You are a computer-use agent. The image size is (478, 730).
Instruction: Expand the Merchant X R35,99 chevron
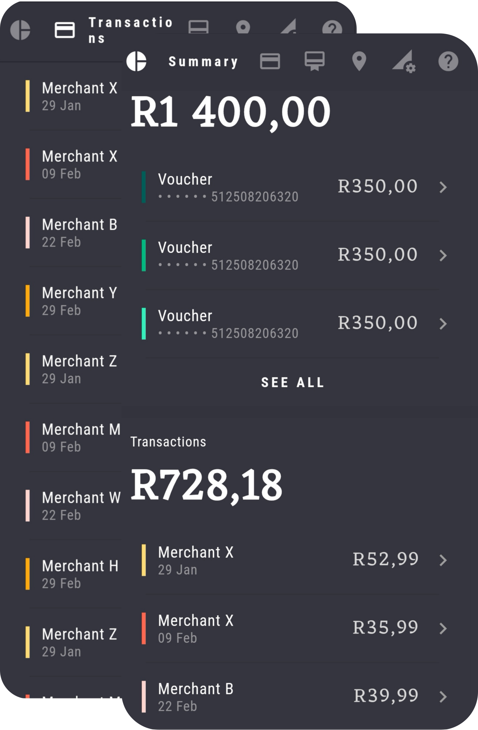(x=443, y=628)
